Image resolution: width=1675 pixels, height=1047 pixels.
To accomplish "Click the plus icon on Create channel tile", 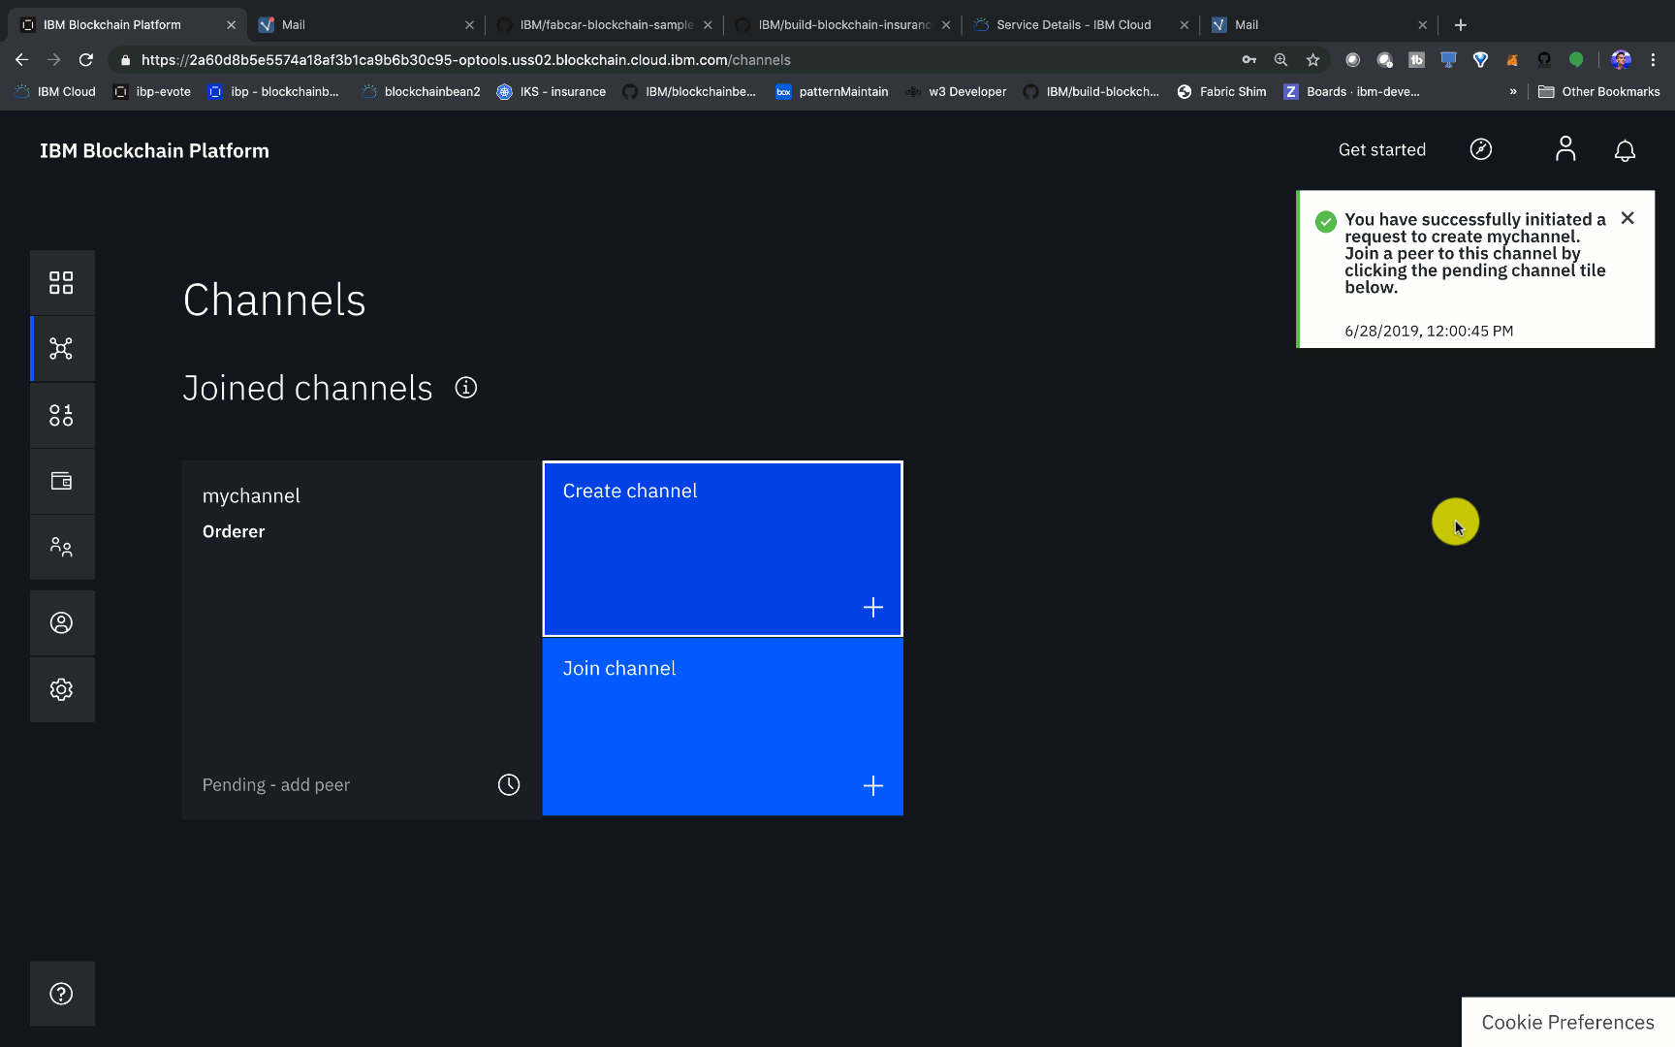I will point(873,608).
